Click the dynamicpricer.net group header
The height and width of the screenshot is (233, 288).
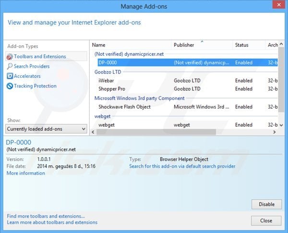pyautogui.click(x=129, y=54)
